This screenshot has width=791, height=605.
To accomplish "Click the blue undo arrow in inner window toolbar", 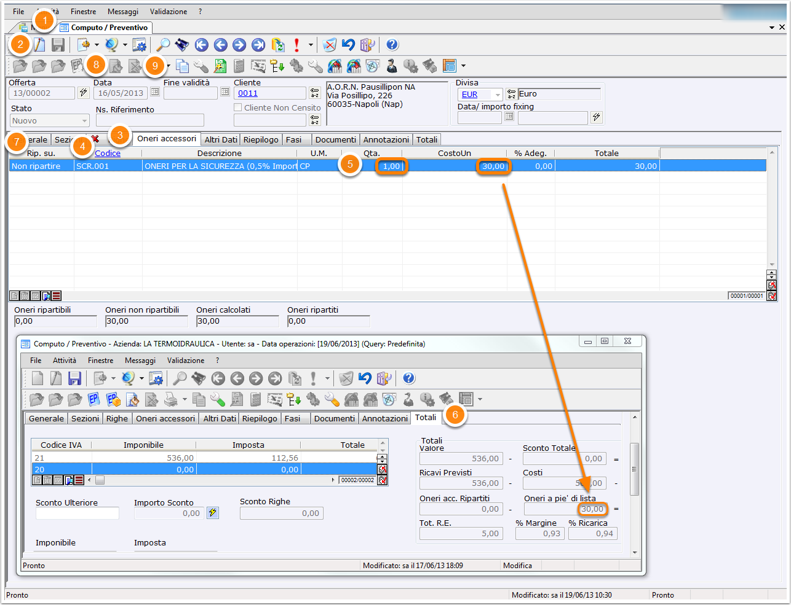I will (x=365, y=378).
